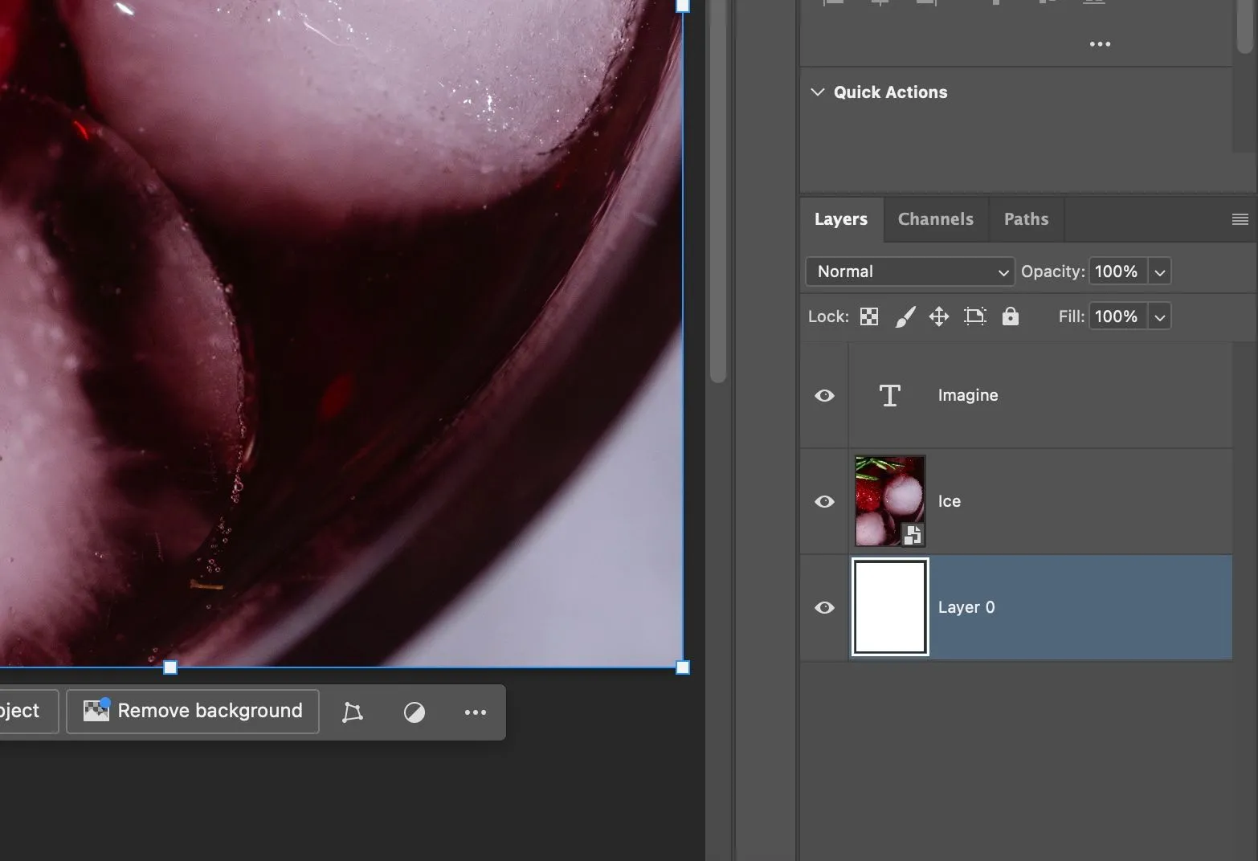
Task: Toggle visibility of Layer 0
Action: [824, 607]
